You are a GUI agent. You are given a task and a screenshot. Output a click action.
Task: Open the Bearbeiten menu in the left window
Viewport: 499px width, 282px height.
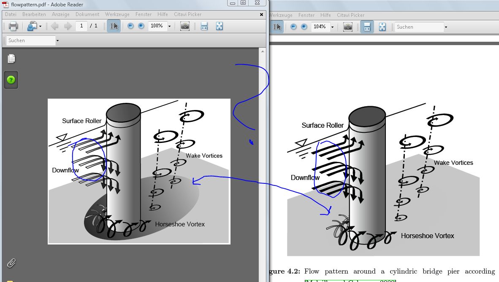34,14
